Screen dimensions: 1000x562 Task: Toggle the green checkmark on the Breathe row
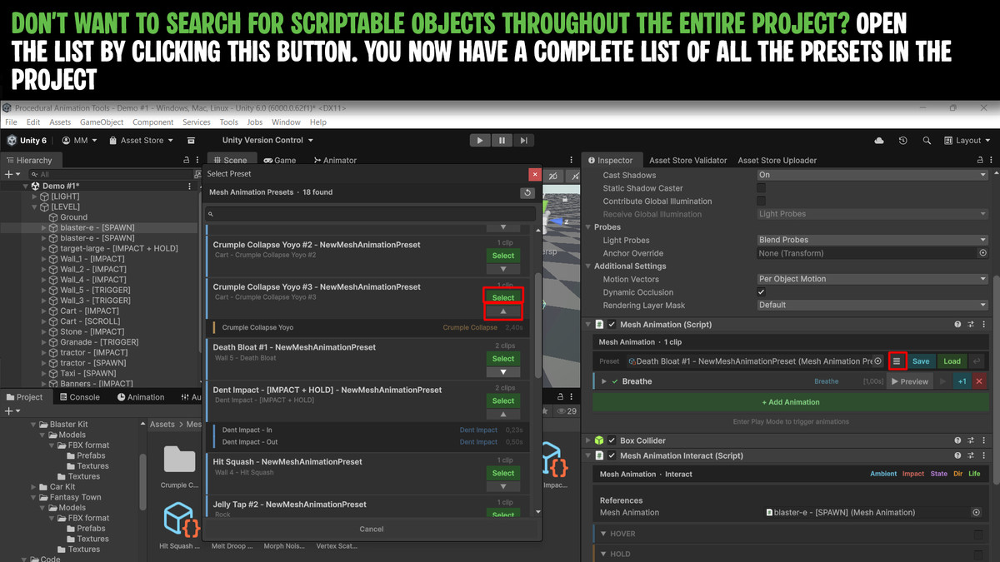click(615, 381)
